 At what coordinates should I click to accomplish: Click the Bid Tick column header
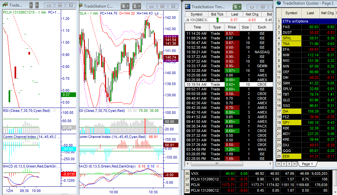(217, 14)
